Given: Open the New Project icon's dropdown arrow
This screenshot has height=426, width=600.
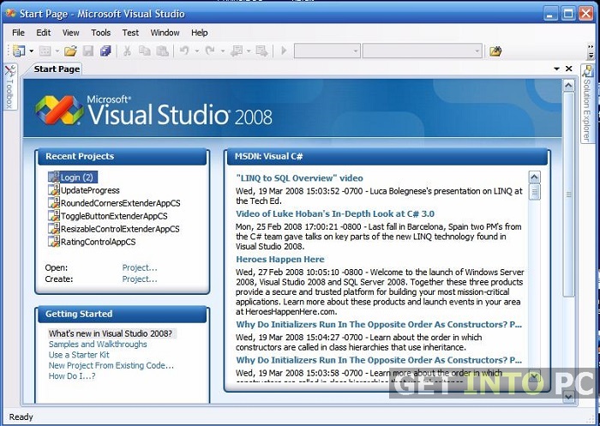Looking at the screenshot, I should pyautogui.click(x=32, y=51).
